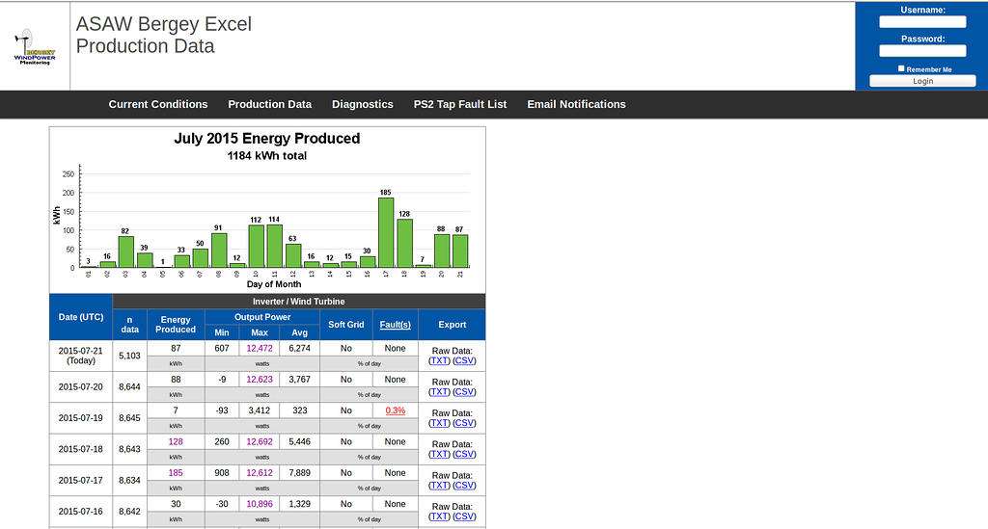The image size is (988, 529).
Task: Click the Login button
Action: (922, 81)
